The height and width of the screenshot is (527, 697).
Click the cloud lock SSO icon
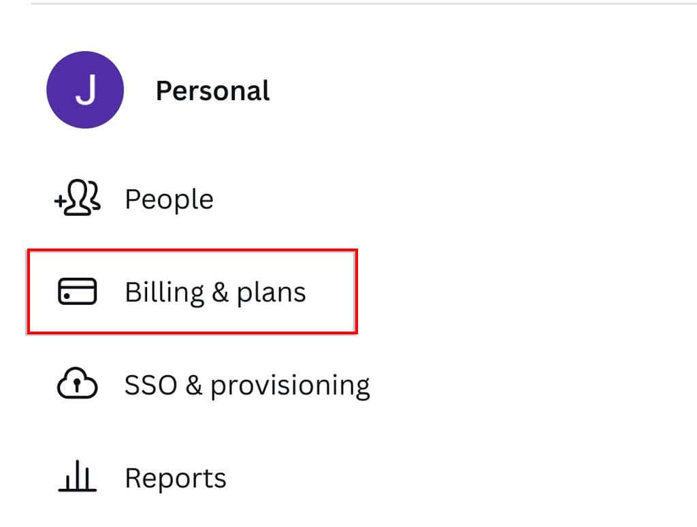tap(77, 385)
